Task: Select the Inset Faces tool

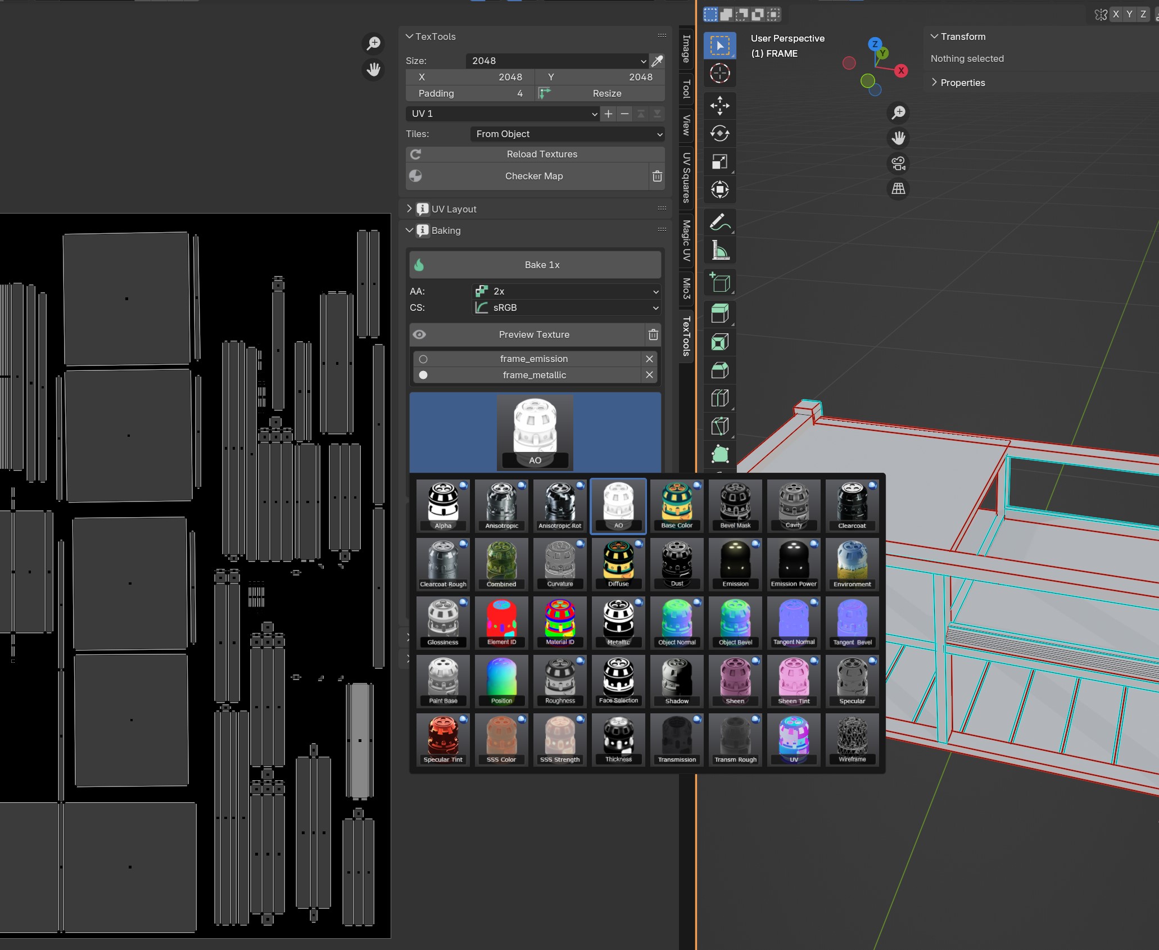Action: pos(720,342)
